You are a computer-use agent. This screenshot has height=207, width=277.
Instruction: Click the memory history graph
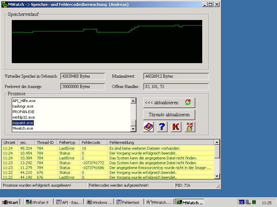[107, 41]
